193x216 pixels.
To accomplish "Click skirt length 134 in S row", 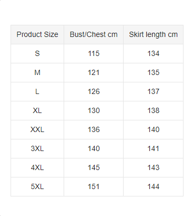I will [x=154, y=53].
